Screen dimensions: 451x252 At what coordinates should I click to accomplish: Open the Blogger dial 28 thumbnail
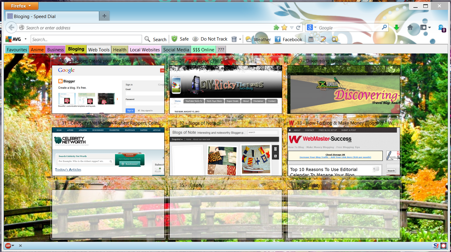pos(108,90)
